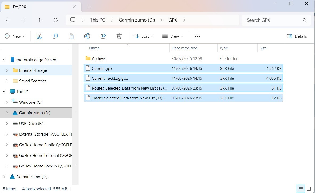
Task: Select Routes_Selected Data from New List file
Action: pos(183,88)
